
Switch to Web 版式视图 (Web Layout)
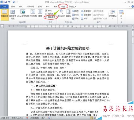[x=23, y=13]
